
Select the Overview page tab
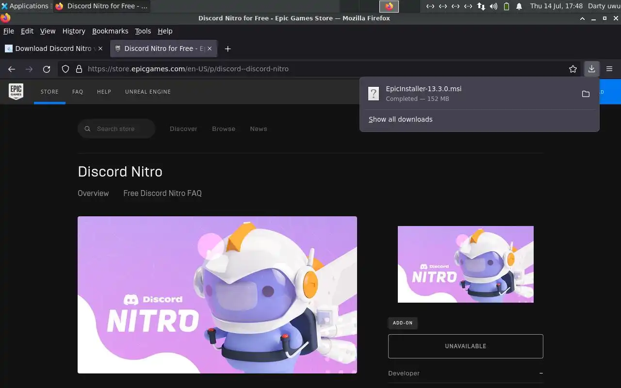(93, 193)
